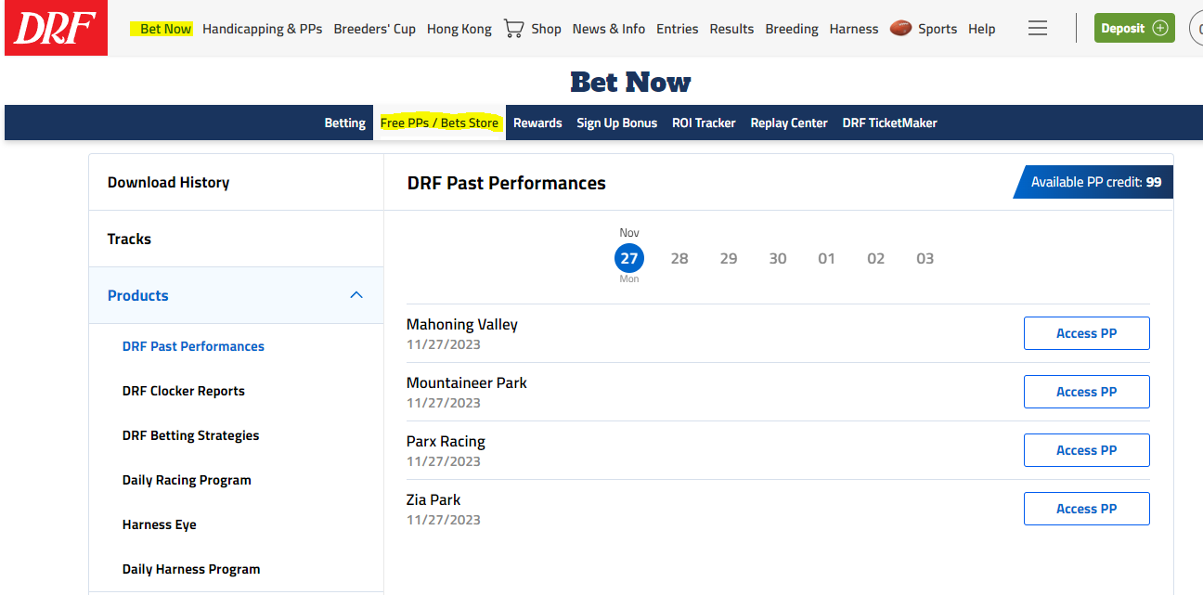Open Breeding menu item

(792, 29)
